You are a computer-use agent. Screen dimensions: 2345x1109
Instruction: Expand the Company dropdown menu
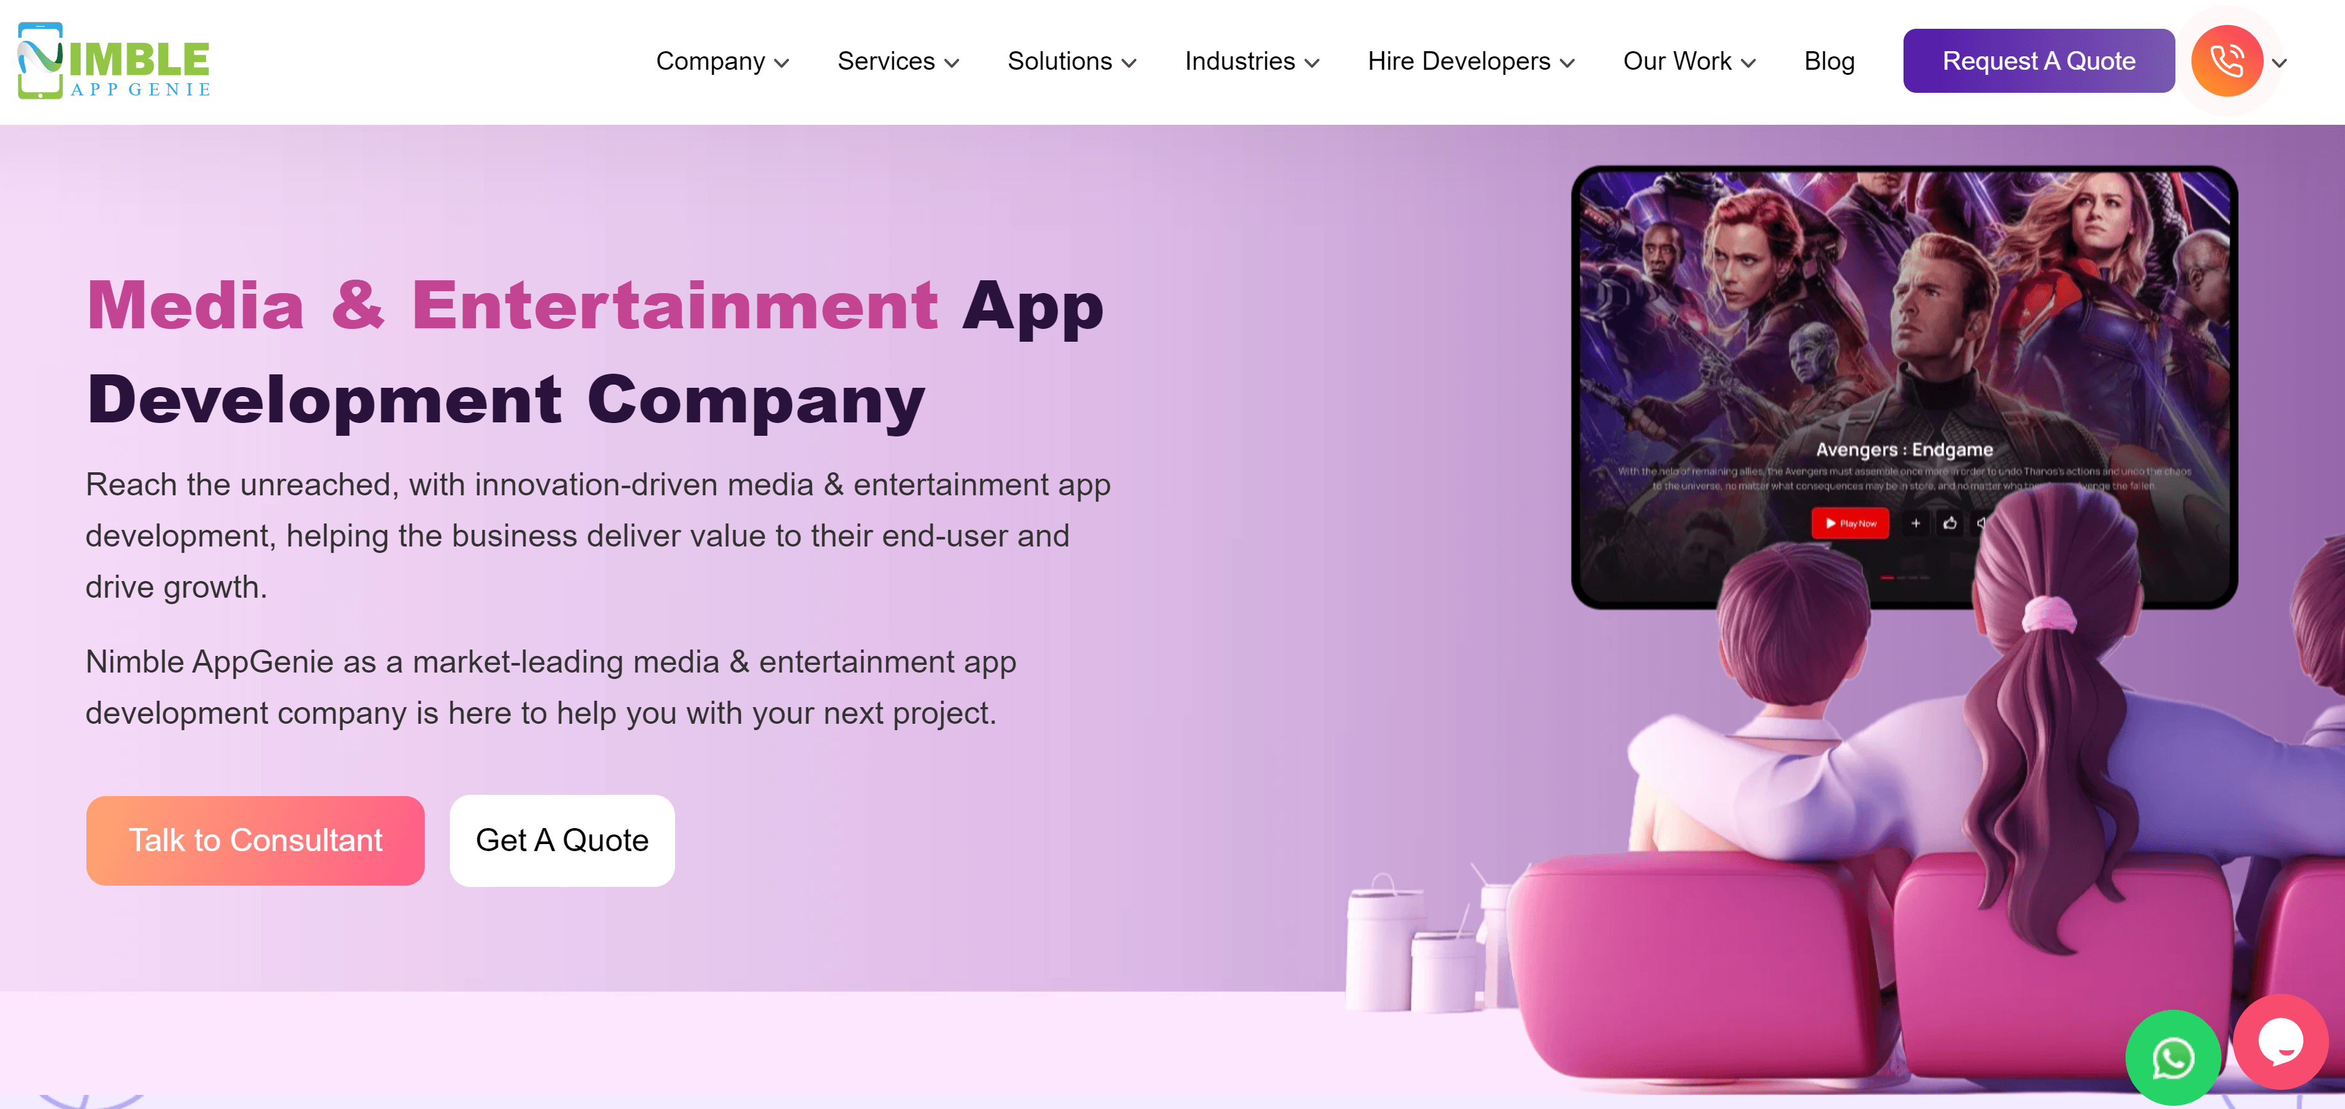pyautogui.click(x=723, y=61)
